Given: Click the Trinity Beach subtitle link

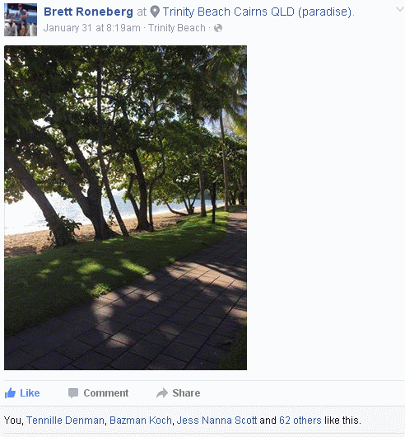Looking at the screenshot, I should coord(177,28).
